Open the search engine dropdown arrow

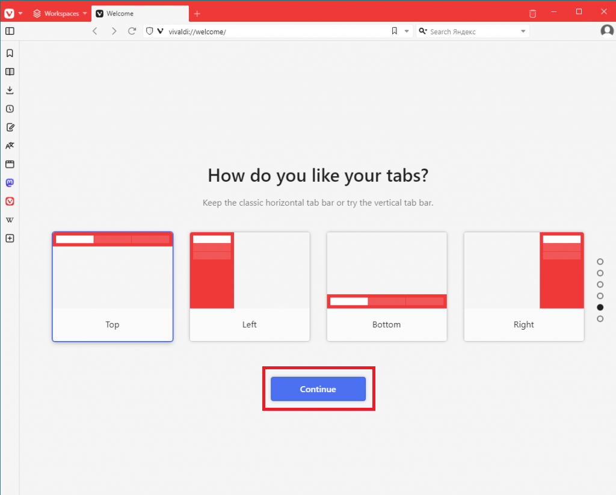coord(523,31)
